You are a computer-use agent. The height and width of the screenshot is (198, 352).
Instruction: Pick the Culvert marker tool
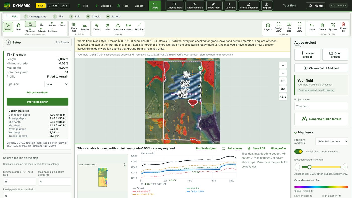[x=128, y=27]
